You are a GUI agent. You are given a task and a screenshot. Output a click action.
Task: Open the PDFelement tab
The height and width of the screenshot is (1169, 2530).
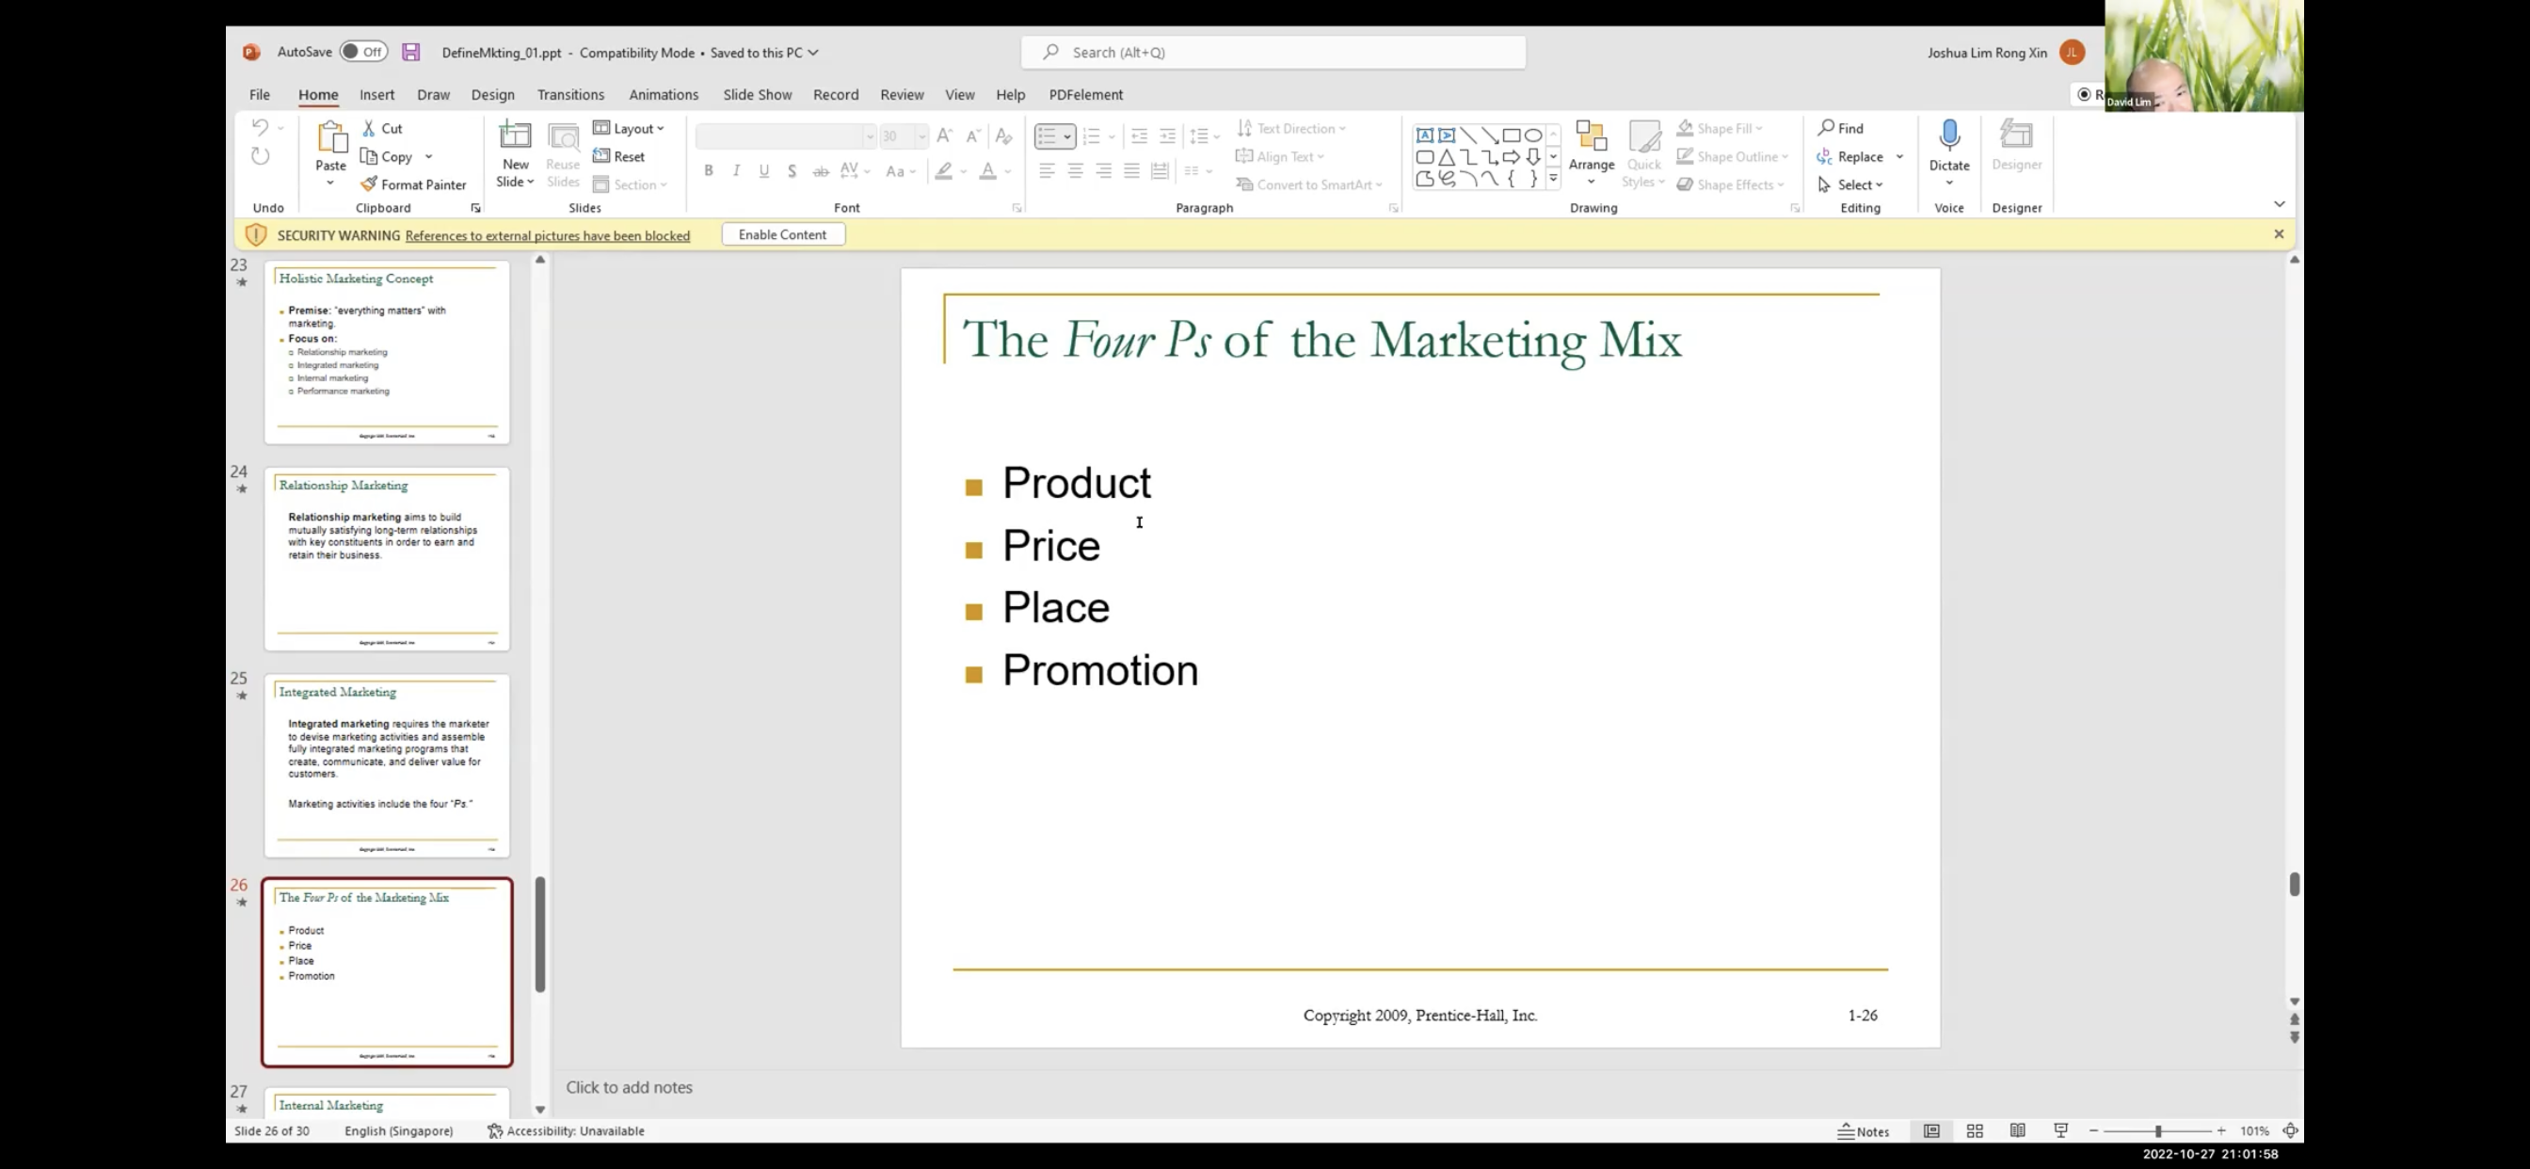1085,94
